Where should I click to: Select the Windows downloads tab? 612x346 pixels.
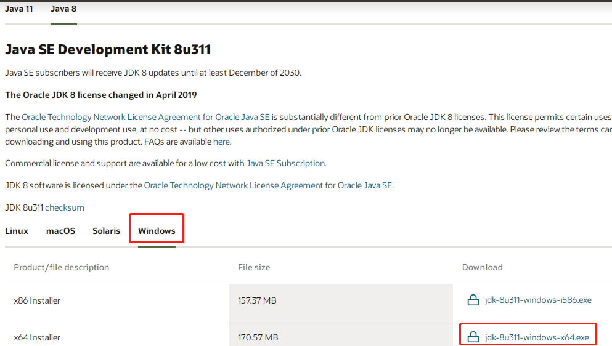coord(157,231)
